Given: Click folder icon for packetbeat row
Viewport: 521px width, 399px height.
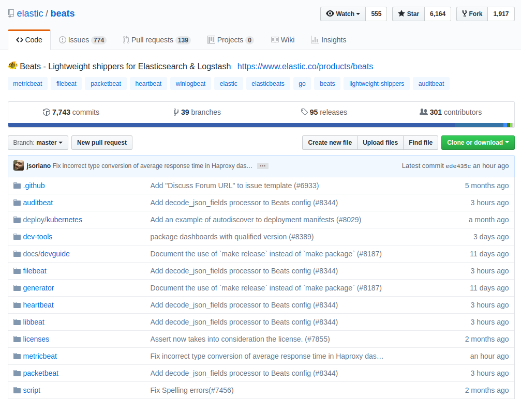Looking at the screenshot, I should (x=17, y=373).
